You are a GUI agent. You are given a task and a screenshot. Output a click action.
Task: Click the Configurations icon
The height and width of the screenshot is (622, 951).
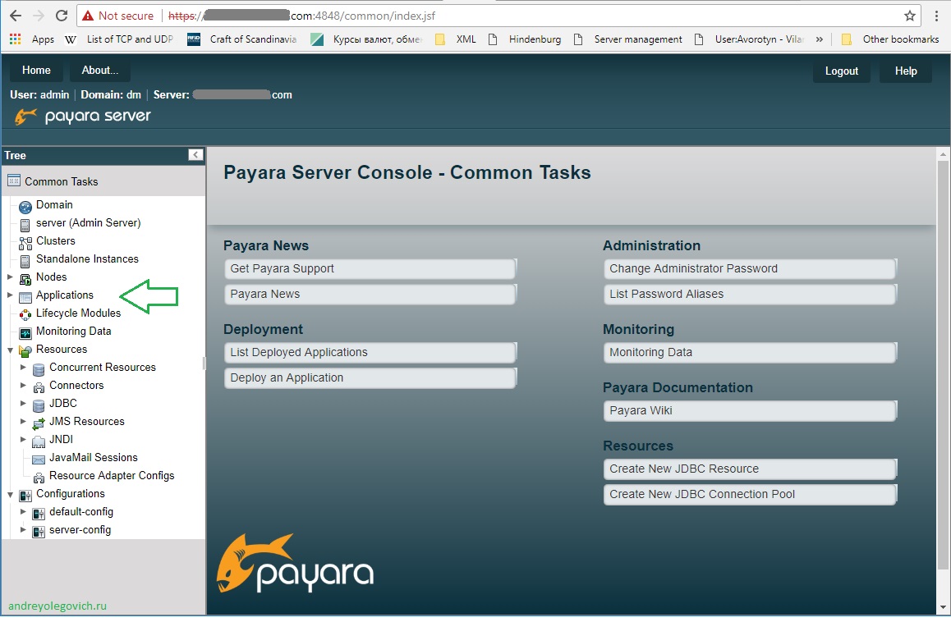pyautogui.click(x=25, y=496)
